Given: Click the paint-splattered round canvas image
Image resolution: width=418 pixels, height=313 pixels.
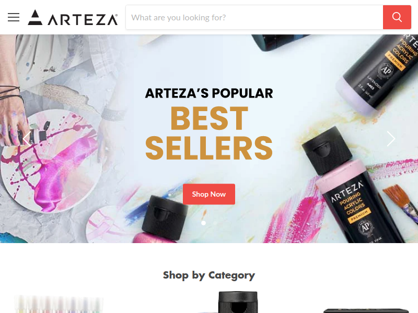Looking at the screenshot, I should (51, 161).
